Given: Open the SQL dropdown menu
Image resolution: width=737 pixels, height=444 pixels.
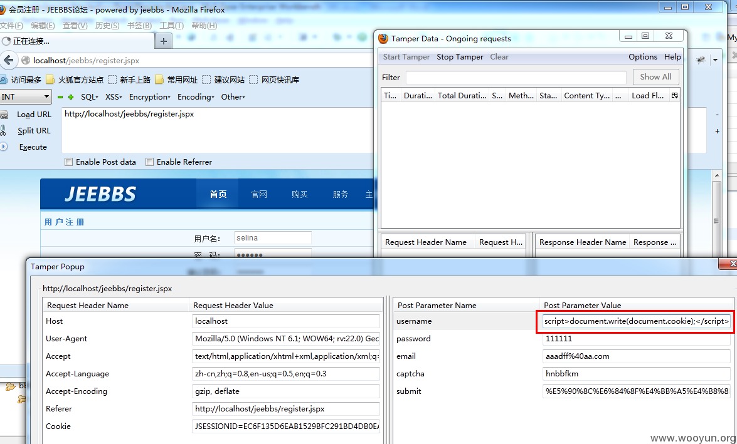Looking at the screenshot, I should pyautogui.click(x=89, y=96).
